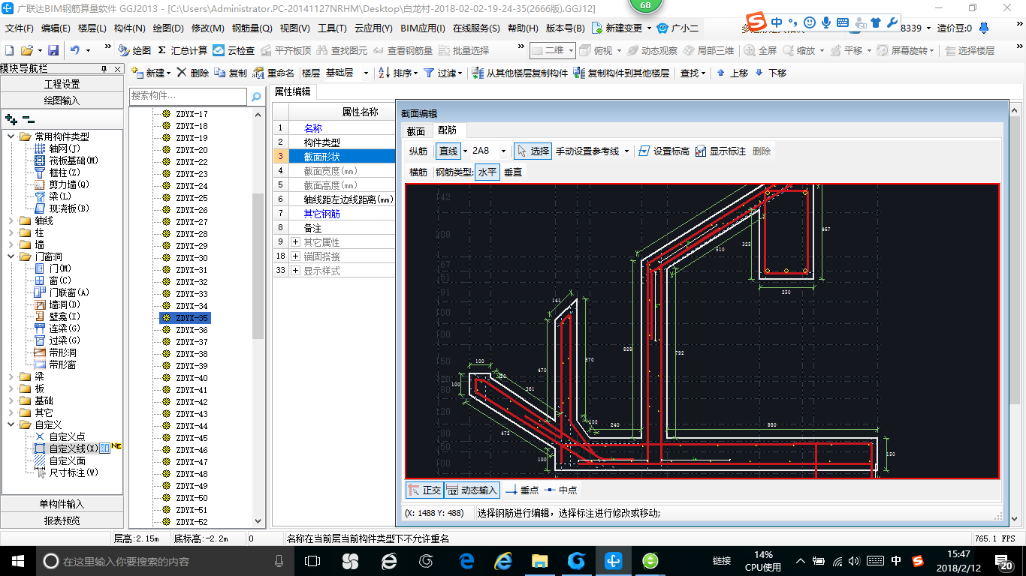Expand the 其它属性 property group
Screen dimensions: 1026x576
click(296, 242)
